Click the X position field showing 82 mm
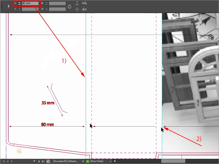 point(30,3)
